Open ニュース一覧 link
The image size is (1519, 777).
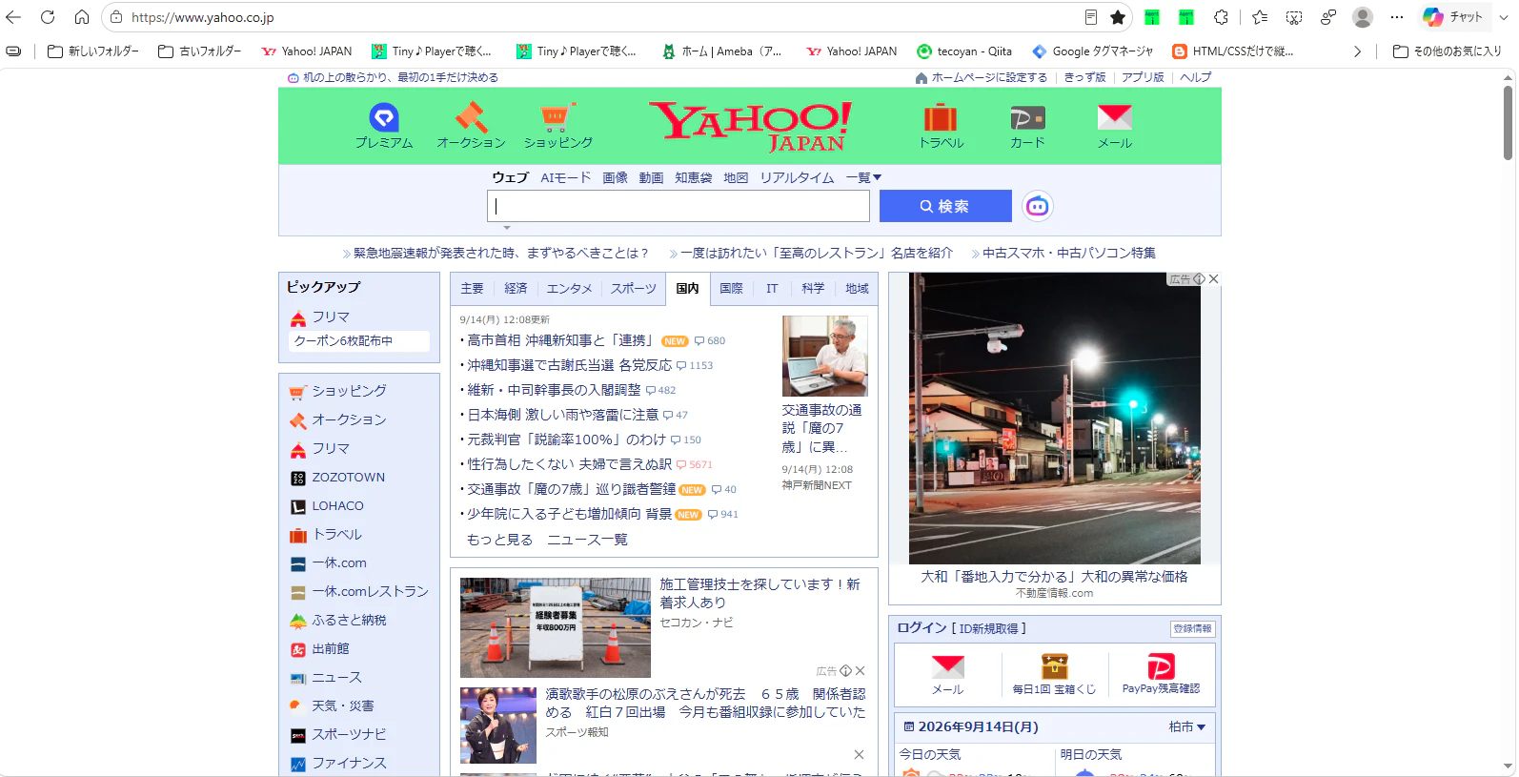tap(587, 540)
